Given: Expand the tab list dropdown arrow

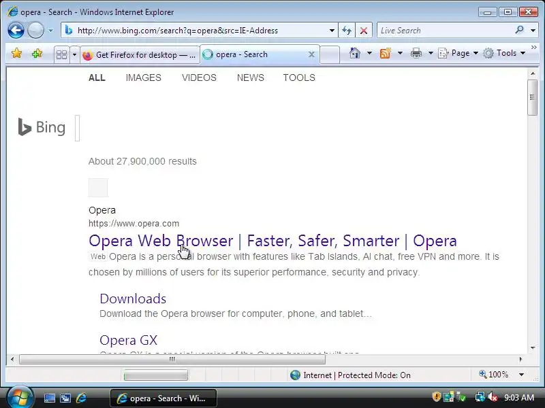Looking at the screenshot, I should (74, 54).
